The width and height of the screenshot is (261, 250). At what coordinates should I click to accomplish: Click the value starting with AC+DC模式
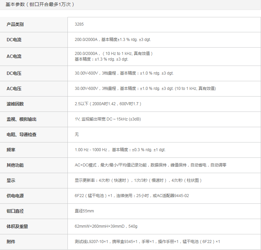151,165
